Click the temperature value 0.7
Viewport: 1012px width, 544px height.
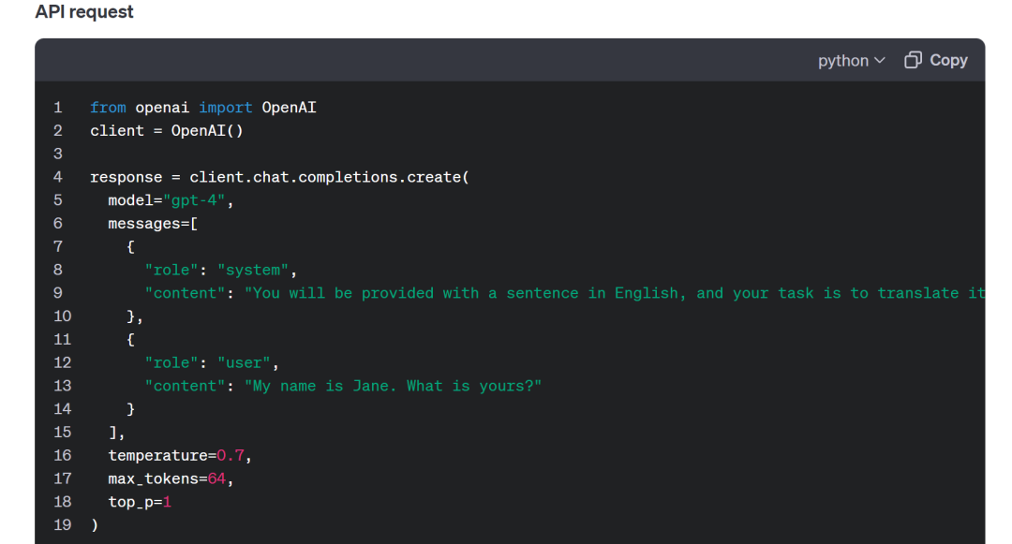(234, 455)
